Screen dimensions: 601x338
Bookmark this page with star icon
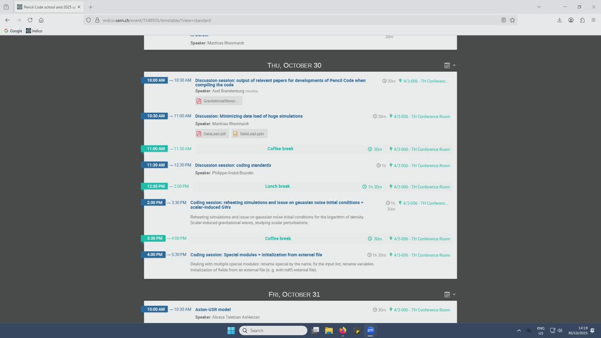pos(512,20)
